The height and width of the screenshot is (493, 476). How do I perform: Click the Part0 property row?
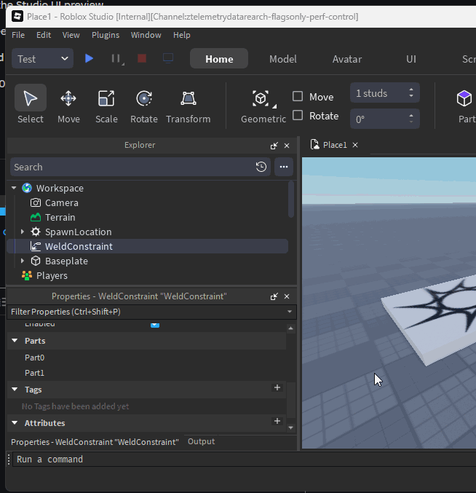(146, 358)
